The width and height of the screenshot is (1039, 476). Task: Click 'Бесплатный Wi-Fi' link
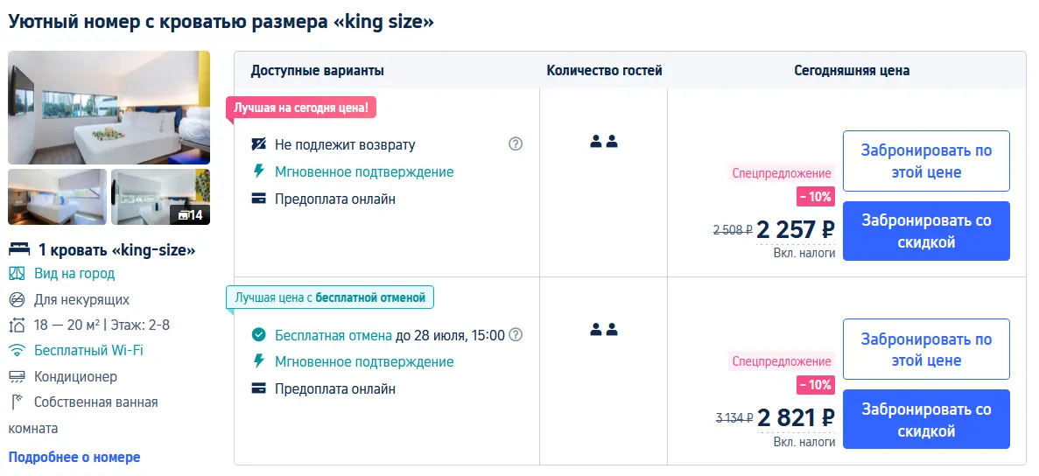click(88, 351)
